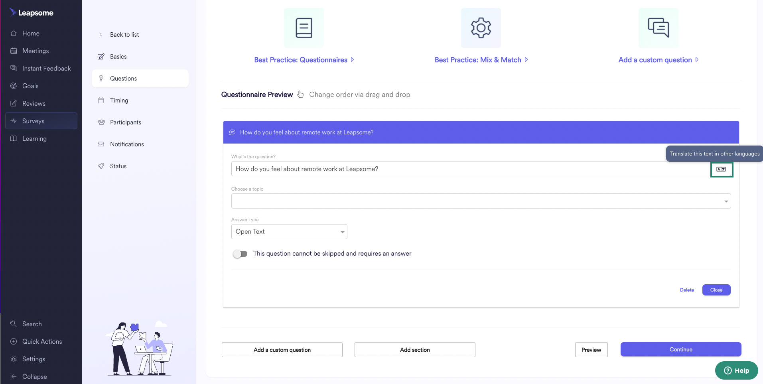
Task: Click the Collapse sidebar arrow icon
Action: [14, 376]
